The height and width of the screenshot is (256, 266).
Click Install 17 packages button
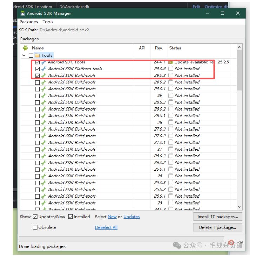218,217
